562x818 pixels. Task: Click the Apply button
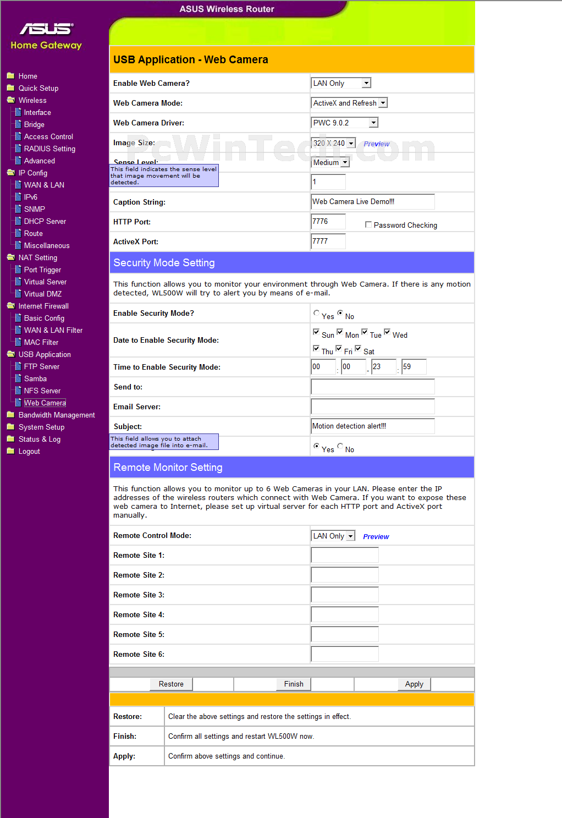414,684
